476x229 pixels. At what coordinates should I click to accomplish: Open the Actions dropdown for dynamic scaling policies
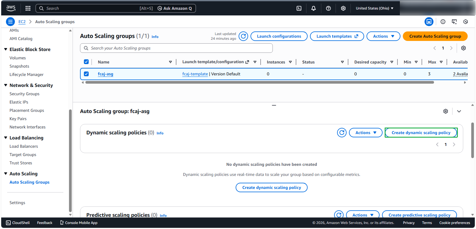tap(366, 133)
